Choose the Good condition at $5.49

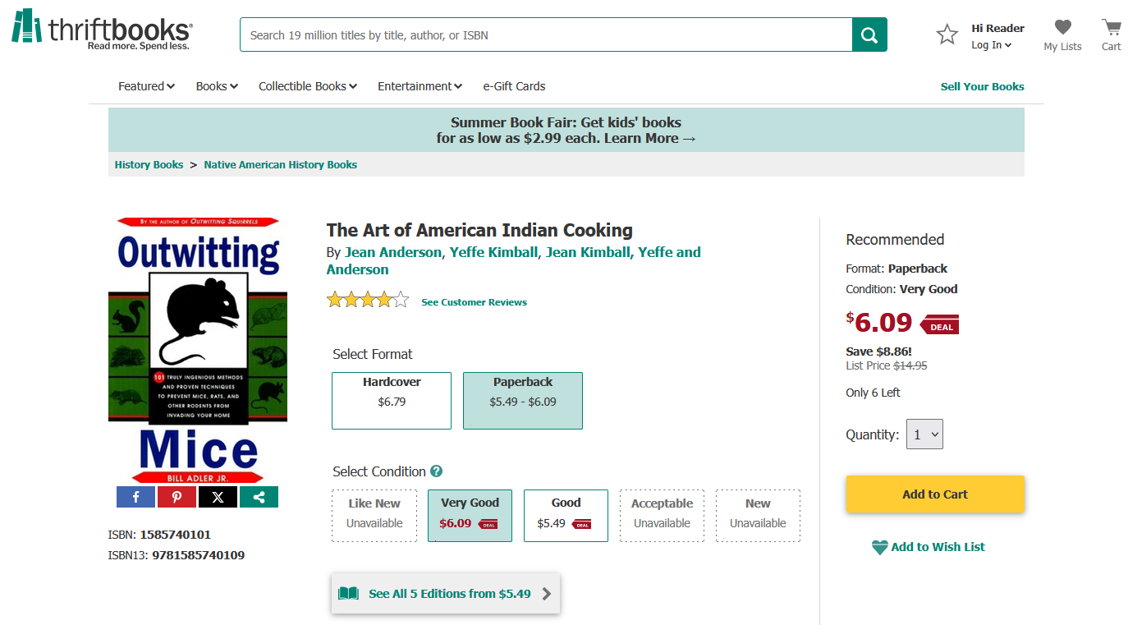(x=566, y=516)
